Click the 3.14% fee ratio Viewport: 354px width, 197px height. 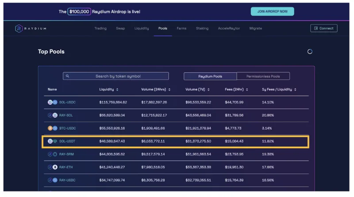(267, 128)
